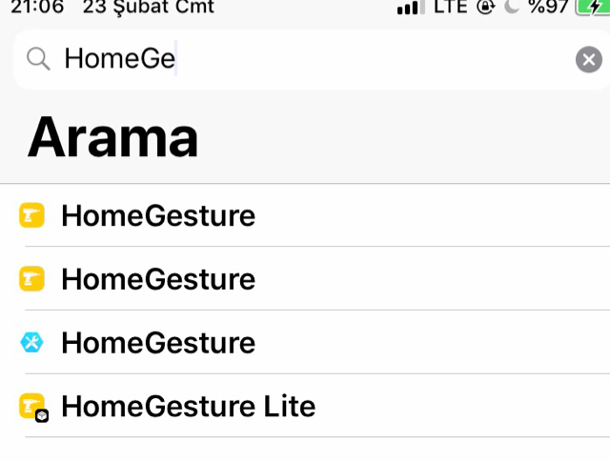Open the first HomeGesture search result
The image size is (610, 461).
click(158, 216)
